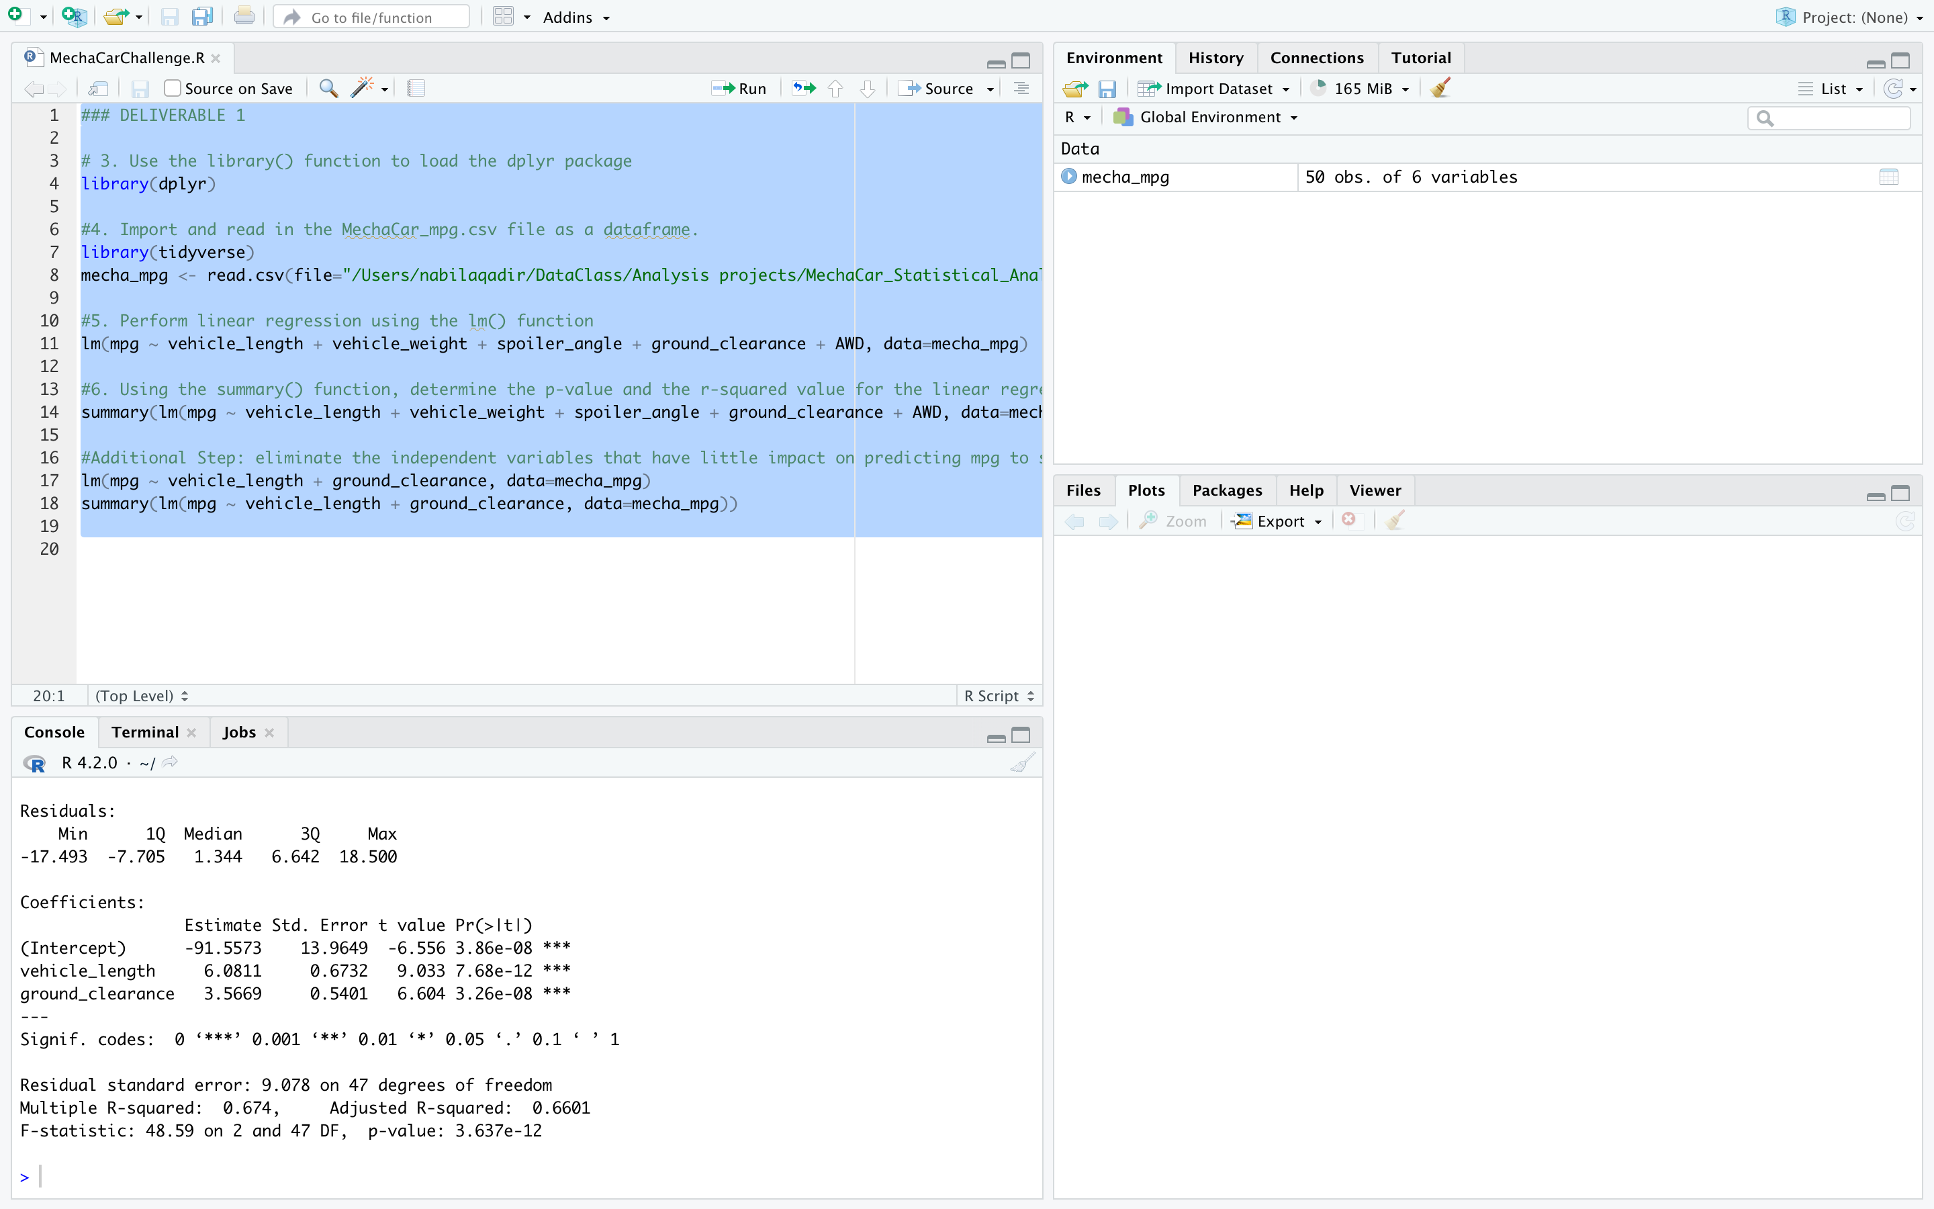Load workspace icon in Environment pane
Viewport: 1934px width, 1209px height.
tap(1076, 89)
